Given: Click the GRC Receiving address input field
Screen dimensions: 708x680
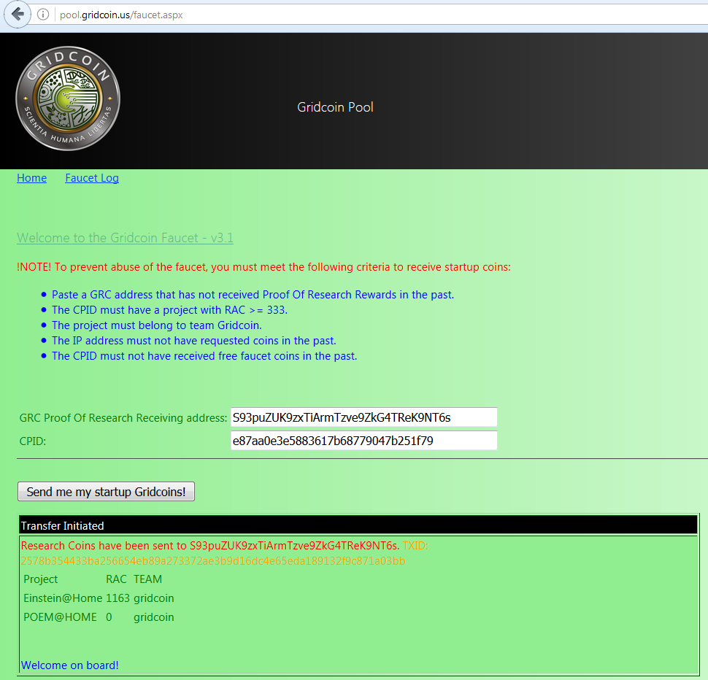Looking at the screenshot, I should pos(363,417).
